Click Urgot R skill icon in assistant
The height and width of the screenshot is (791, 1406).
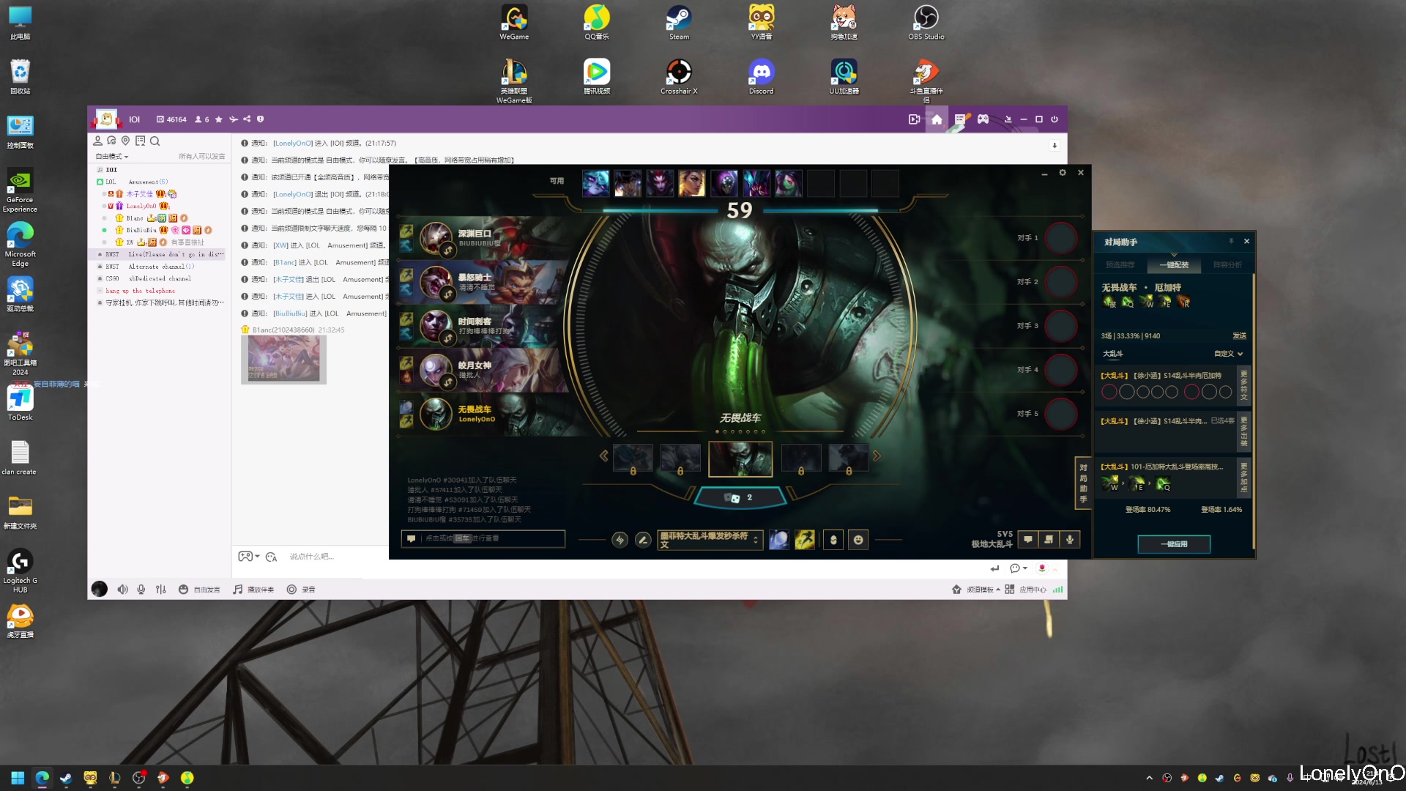pos(1183,302)
